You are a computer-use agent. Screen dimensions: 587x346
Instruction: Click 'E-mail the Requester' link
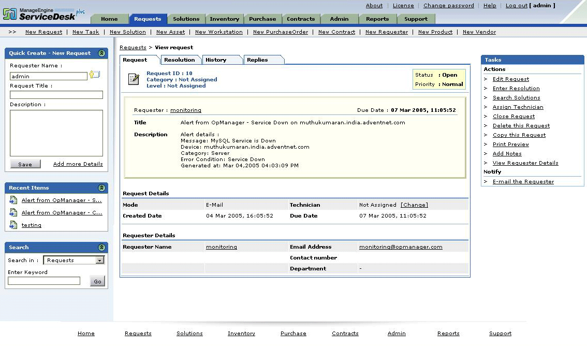(x=523, y=182)
